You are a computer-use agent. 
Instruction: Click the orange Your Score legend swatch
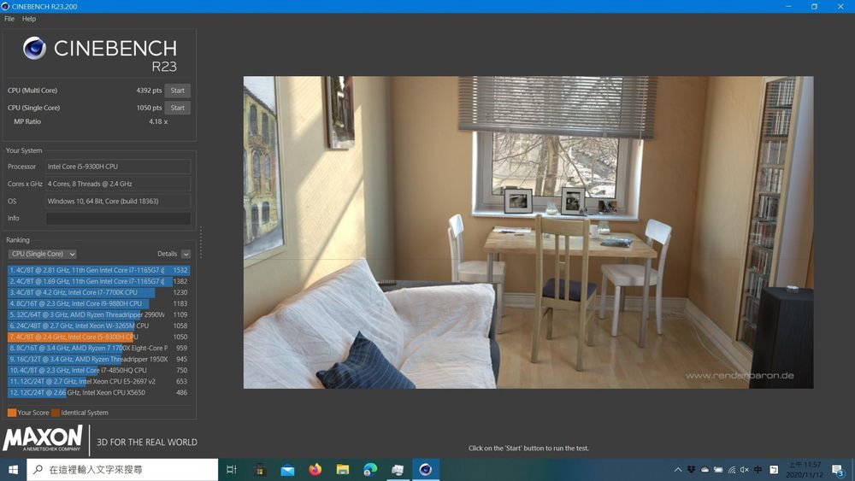(12, 413)
